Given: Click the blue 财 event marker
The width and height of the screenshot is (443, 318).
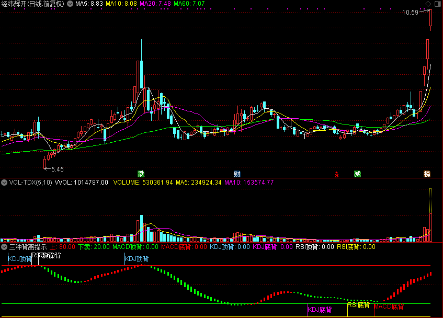Looking at the screenshot, I should click(x=237, y=174).
